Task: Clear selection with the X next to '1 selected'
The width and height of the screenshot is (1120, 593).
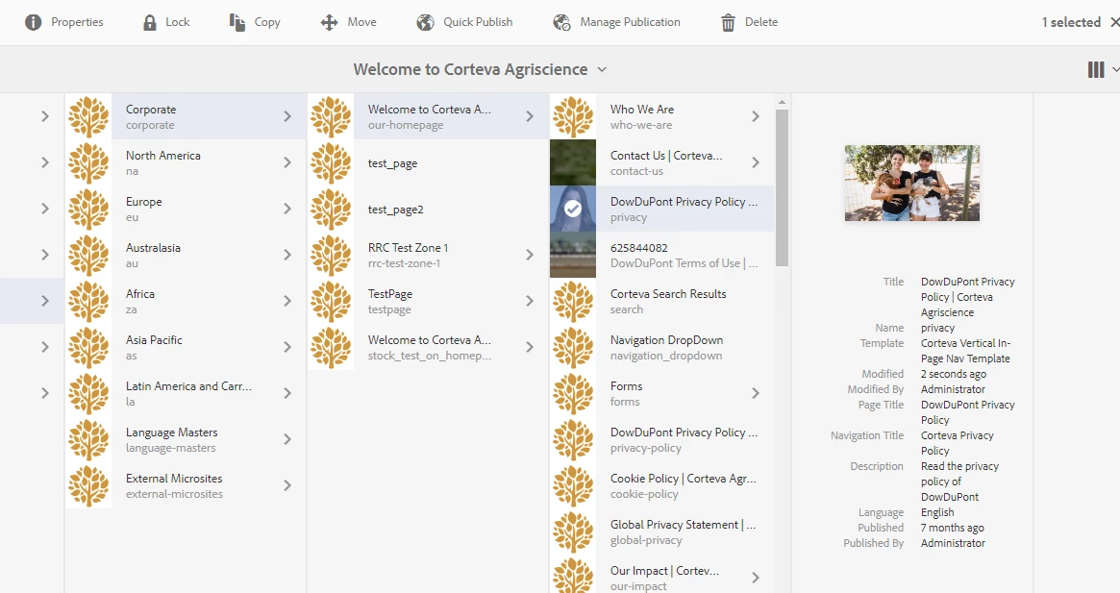Action: (x=1114, y=22)
